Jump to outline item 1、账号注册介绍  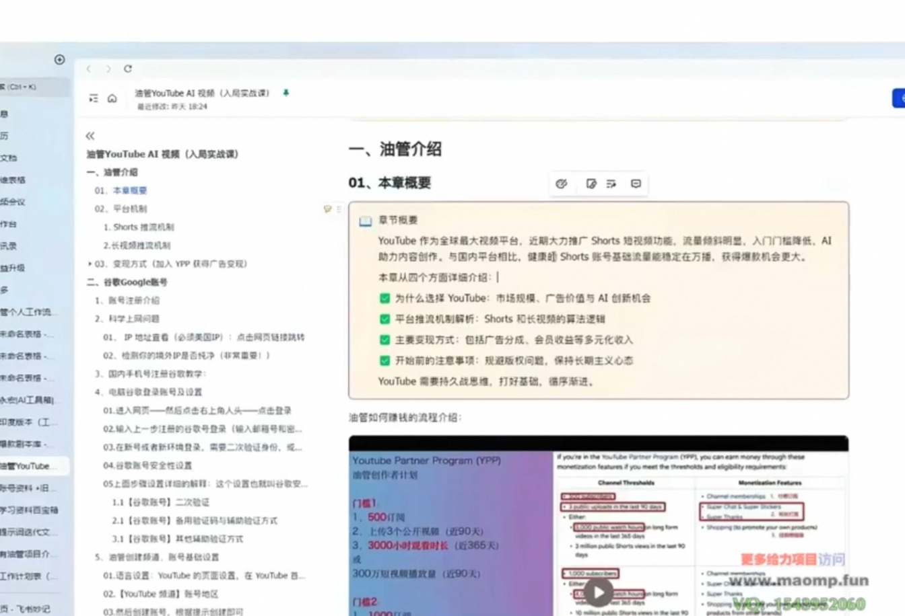(x=127, y=300)
